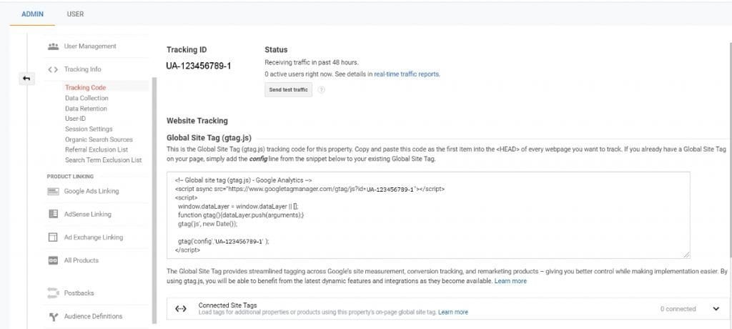The height and width of the screenshot is (329, 732).
Task: Click the Ad Exchange Linking icon
Action: point(53,237)
